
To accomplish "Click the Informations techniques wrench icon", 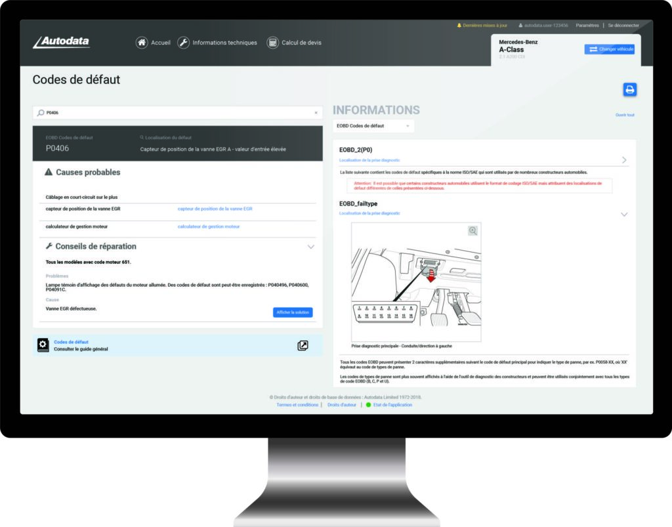I will (x=184, y=43).
